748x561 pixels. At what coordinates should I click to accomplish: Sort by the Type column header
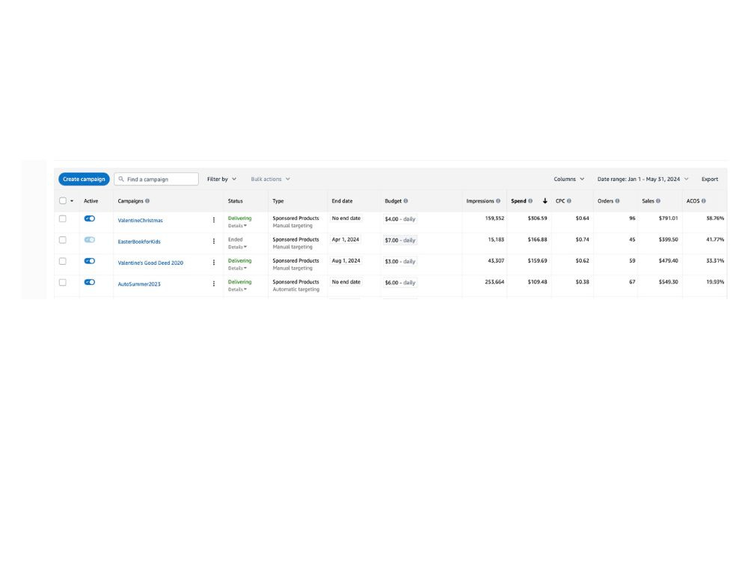click(278, 201)
